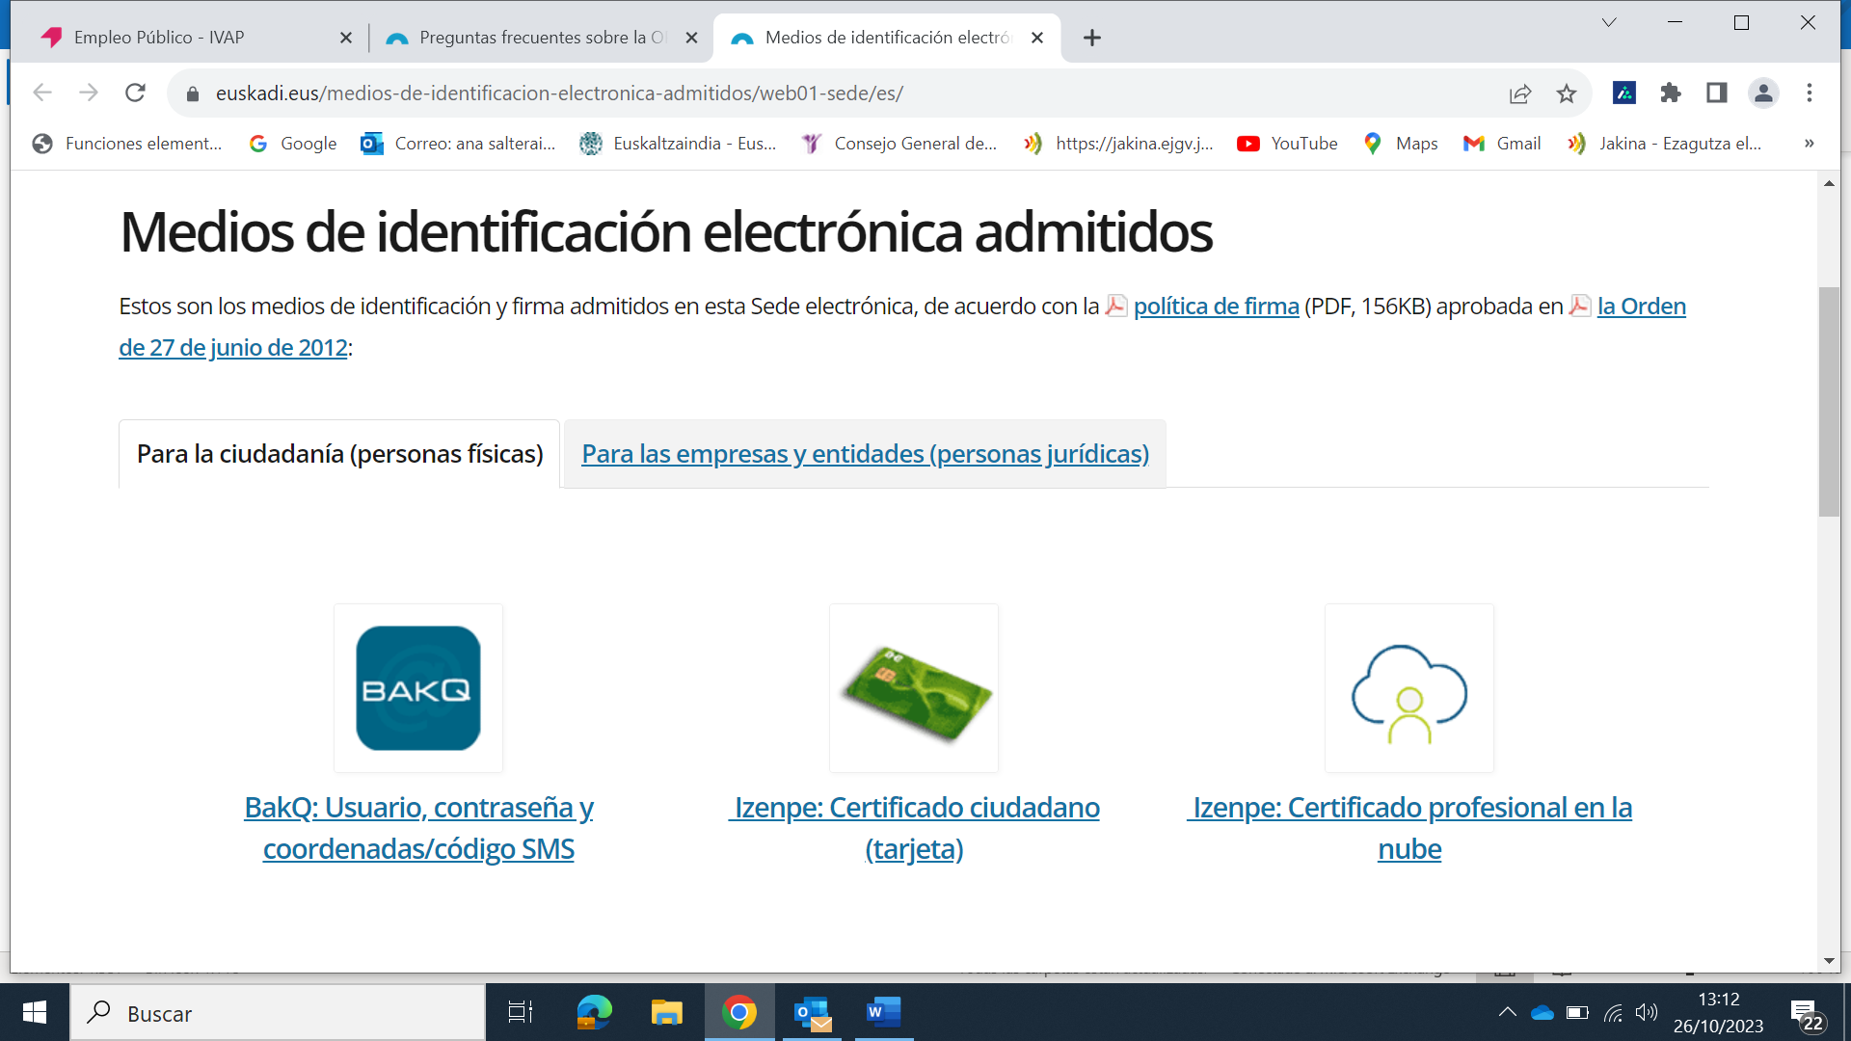Click the page vertical scrollbar thumb
Image resolution: width=1851 pixels, height=1041 pixels.
(1829, 401)
